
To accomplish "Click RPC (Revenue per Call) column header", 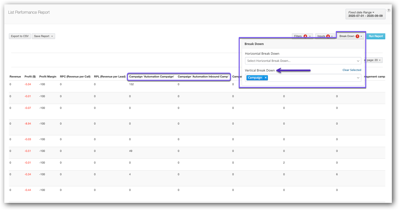I will coord(75,77).
